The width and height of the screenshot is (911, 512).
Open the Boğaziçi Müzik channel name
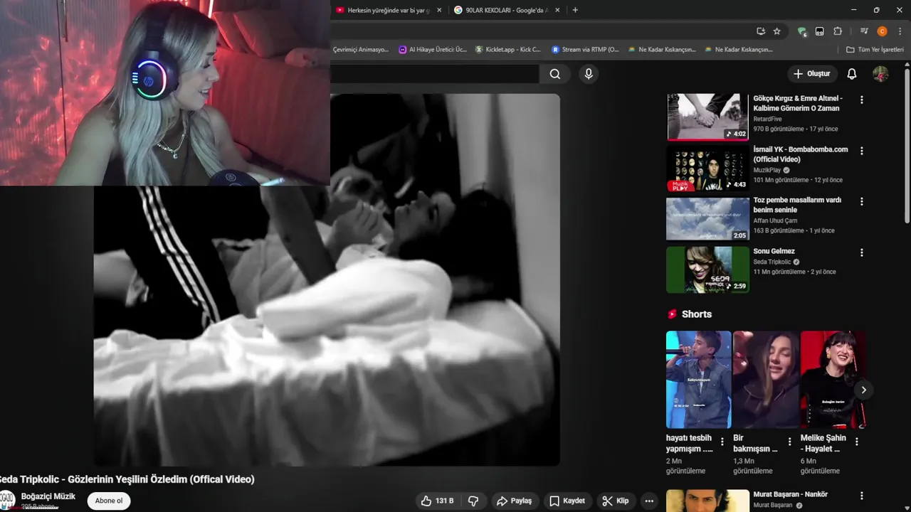pos(48,496)
